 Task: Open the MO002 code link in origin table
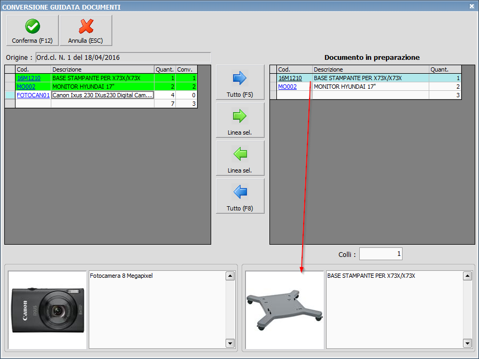(x=26, y=87)
